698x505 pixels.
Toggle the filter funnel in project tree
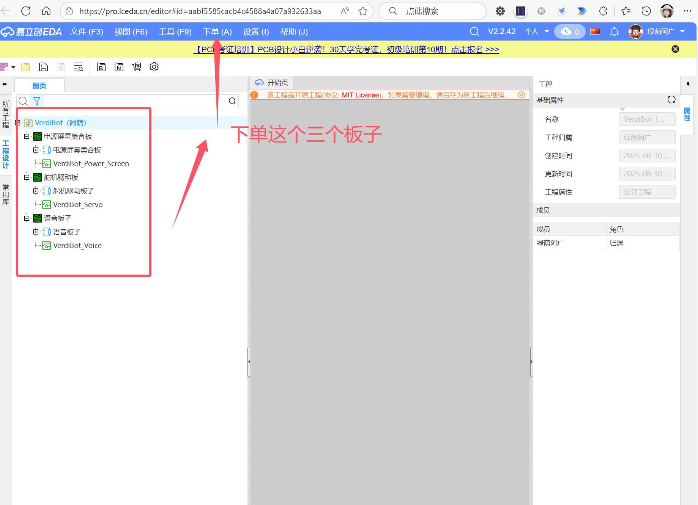pyautogui.click(x=37, y=101)
